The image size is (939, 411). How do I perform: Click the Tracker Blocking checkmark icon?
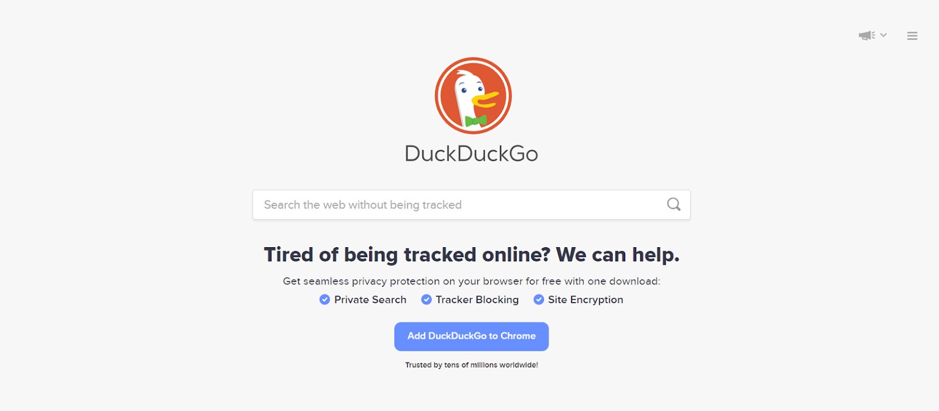tap(427, 299)
